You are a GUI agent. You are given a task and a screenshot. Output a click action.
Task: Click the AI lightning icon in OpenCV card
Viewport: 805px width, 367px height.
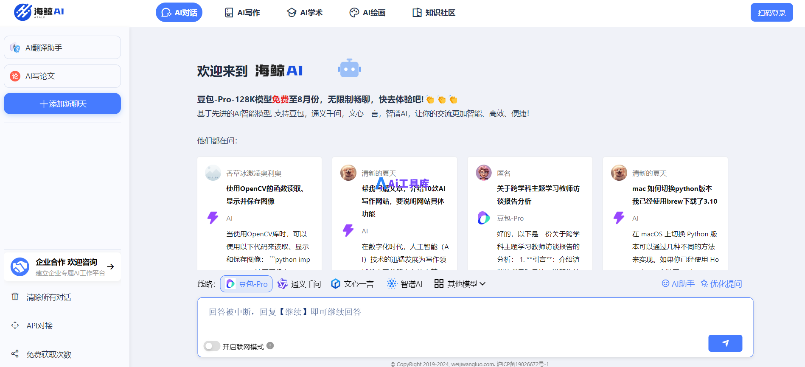(213, 218)
